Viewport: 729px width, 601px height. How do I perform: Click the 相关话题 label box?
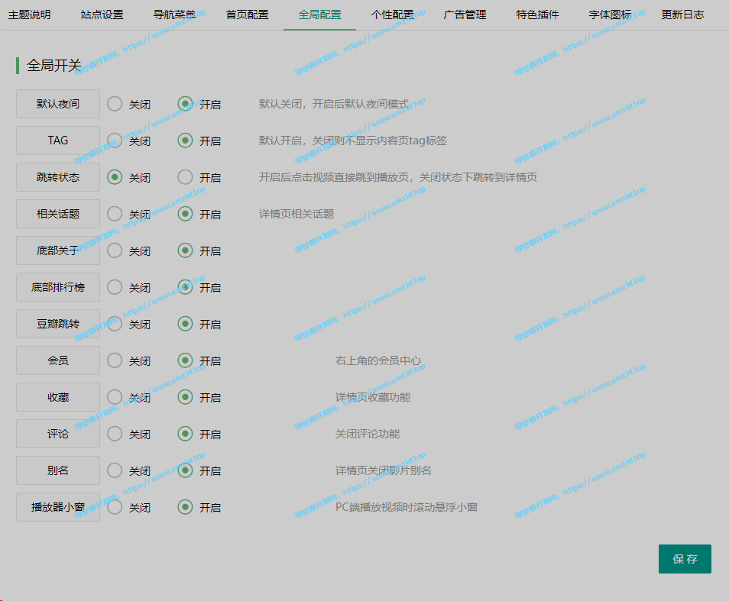coord(58,214)
